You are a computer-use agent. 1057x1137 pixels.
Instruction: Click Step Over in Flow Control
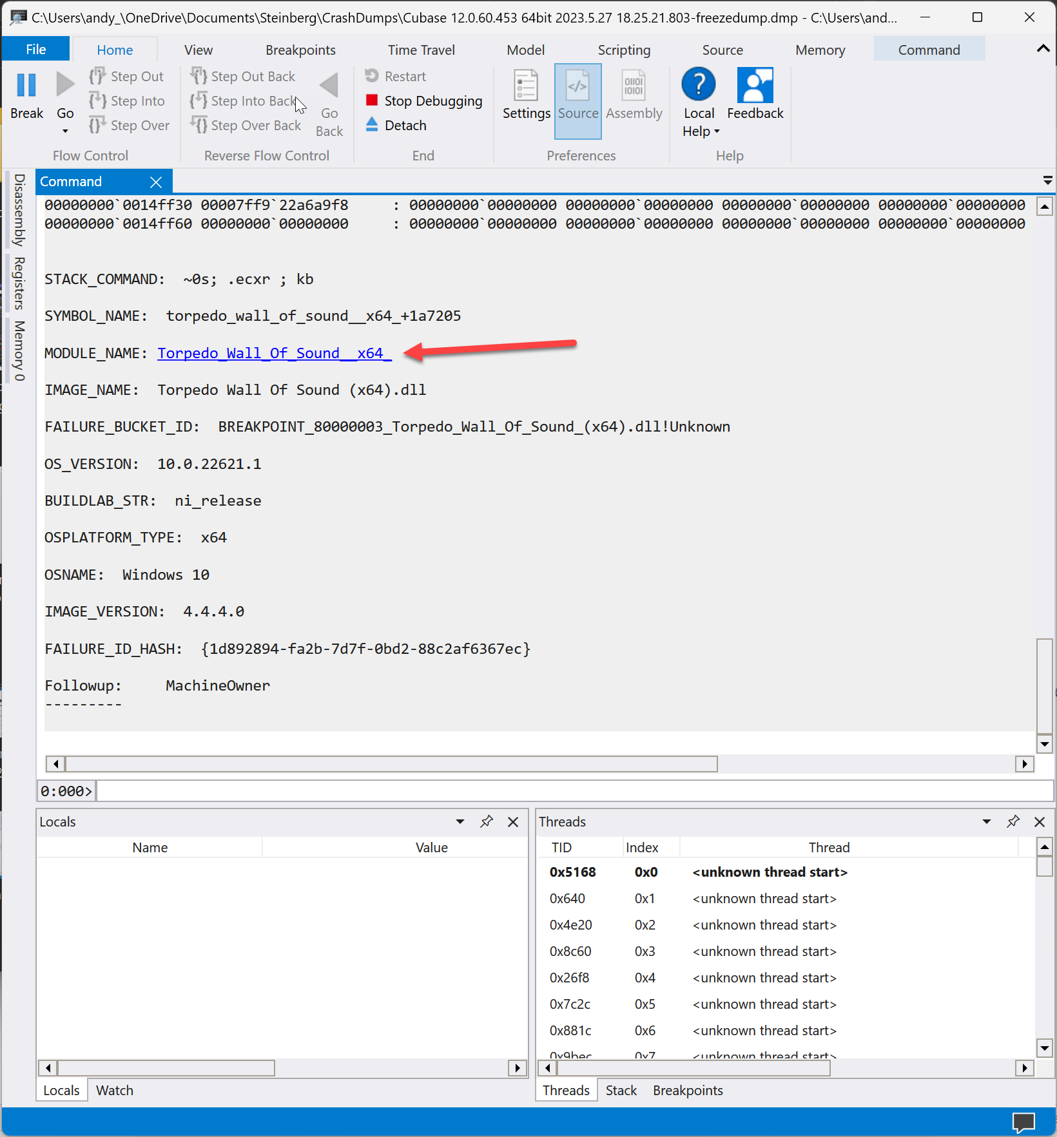pyautogui.click(x=129, y=126)
